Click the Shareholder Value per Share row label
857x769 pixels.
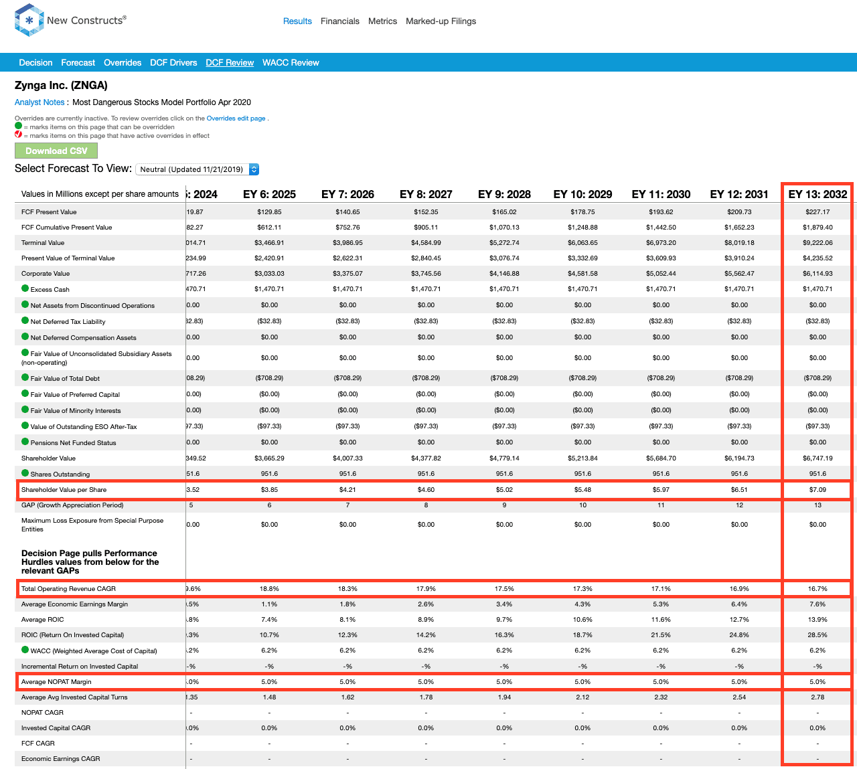click(64, 490)
